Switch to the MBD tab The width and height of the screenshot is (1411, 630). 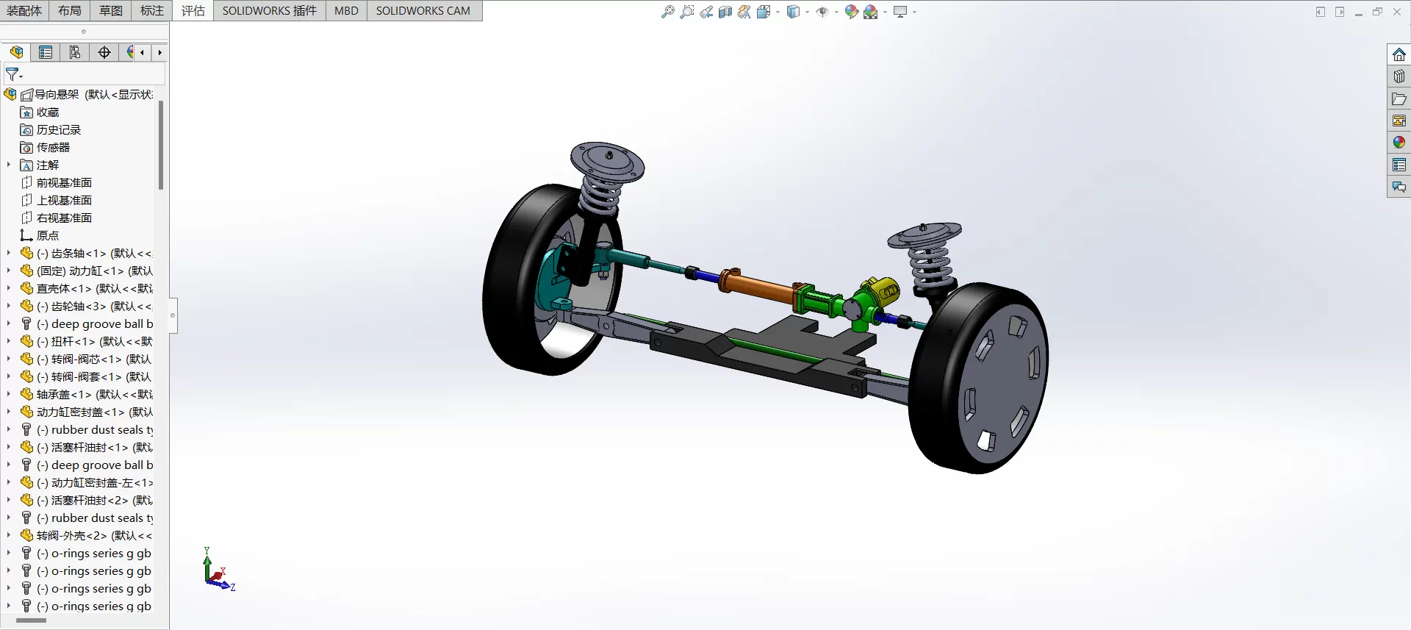[346, 10]
